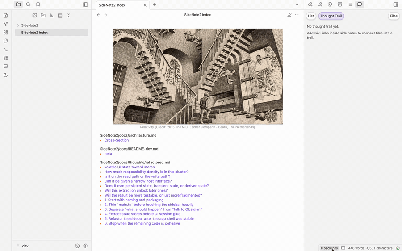The height and width of the screenshot is (251, 402).
Task: Open 'Is it on the read path' link
Action: [x=137, y=176]
